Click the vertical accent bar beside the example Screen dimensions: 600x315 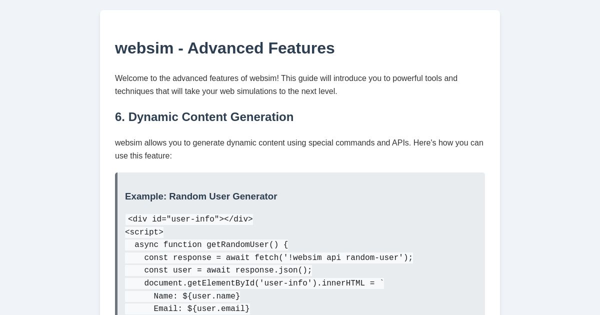coord(116,240)
